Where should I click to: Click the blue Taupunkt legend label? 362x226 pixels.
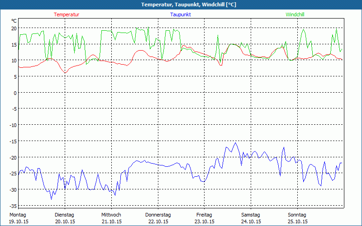point(181,14)
